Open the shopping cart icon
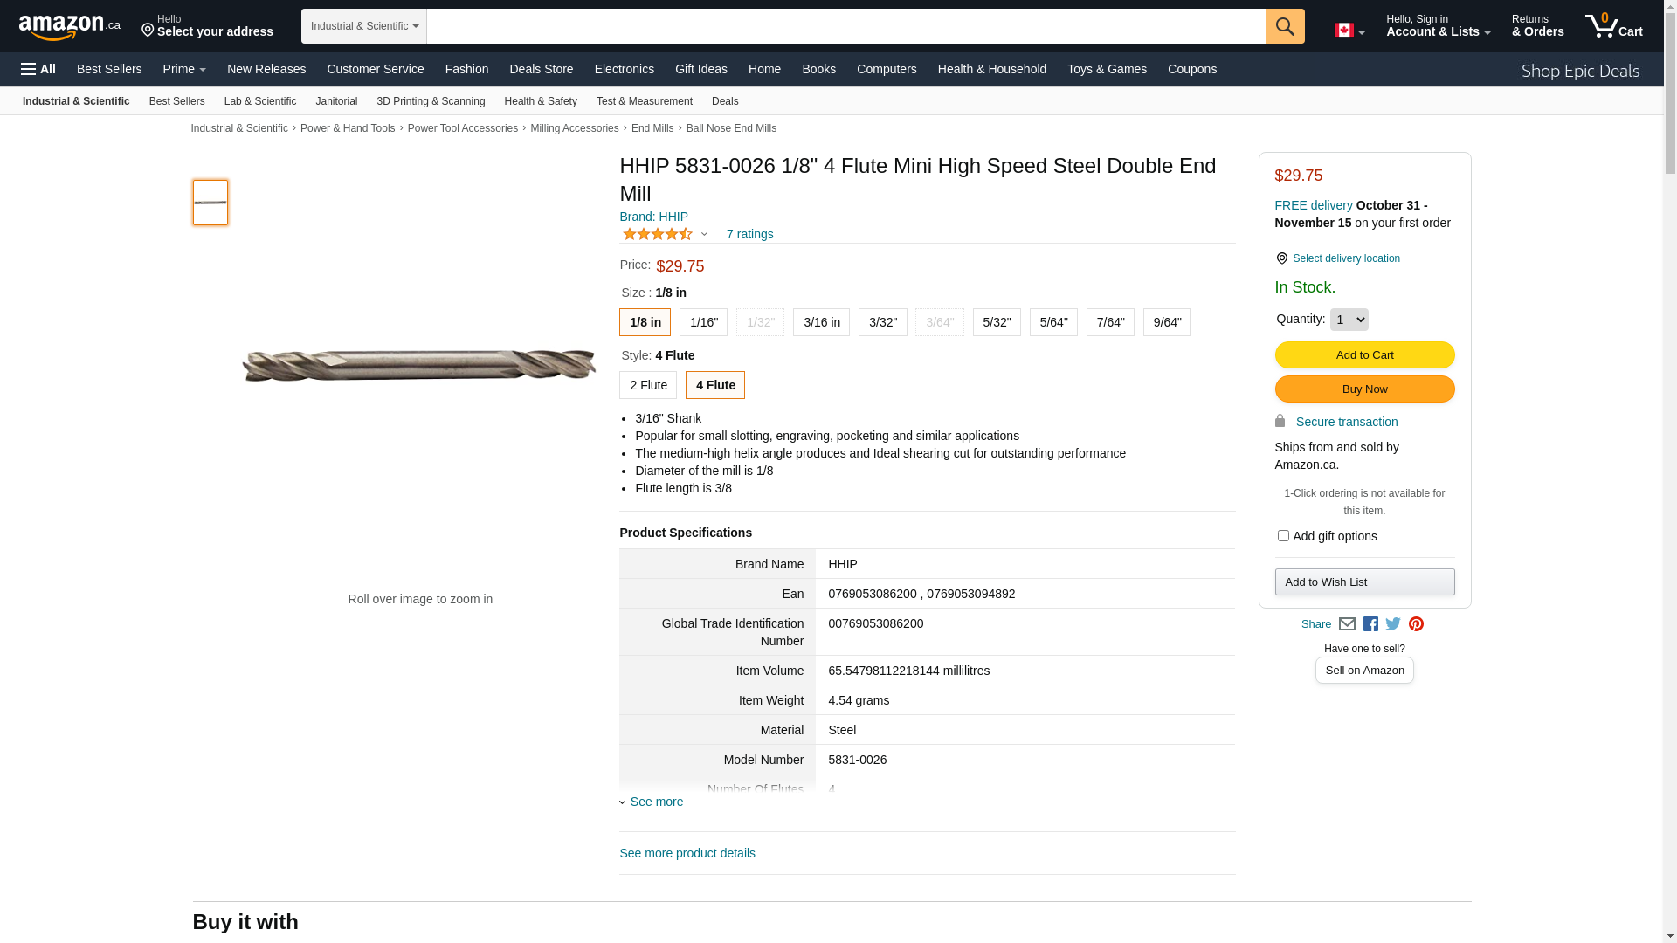Image resolution: width=1677 pixels, height=943 pixels. coord(1613,26)
